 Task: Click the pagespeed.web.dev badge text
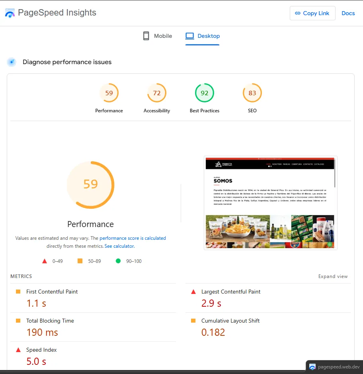[339, 367]
